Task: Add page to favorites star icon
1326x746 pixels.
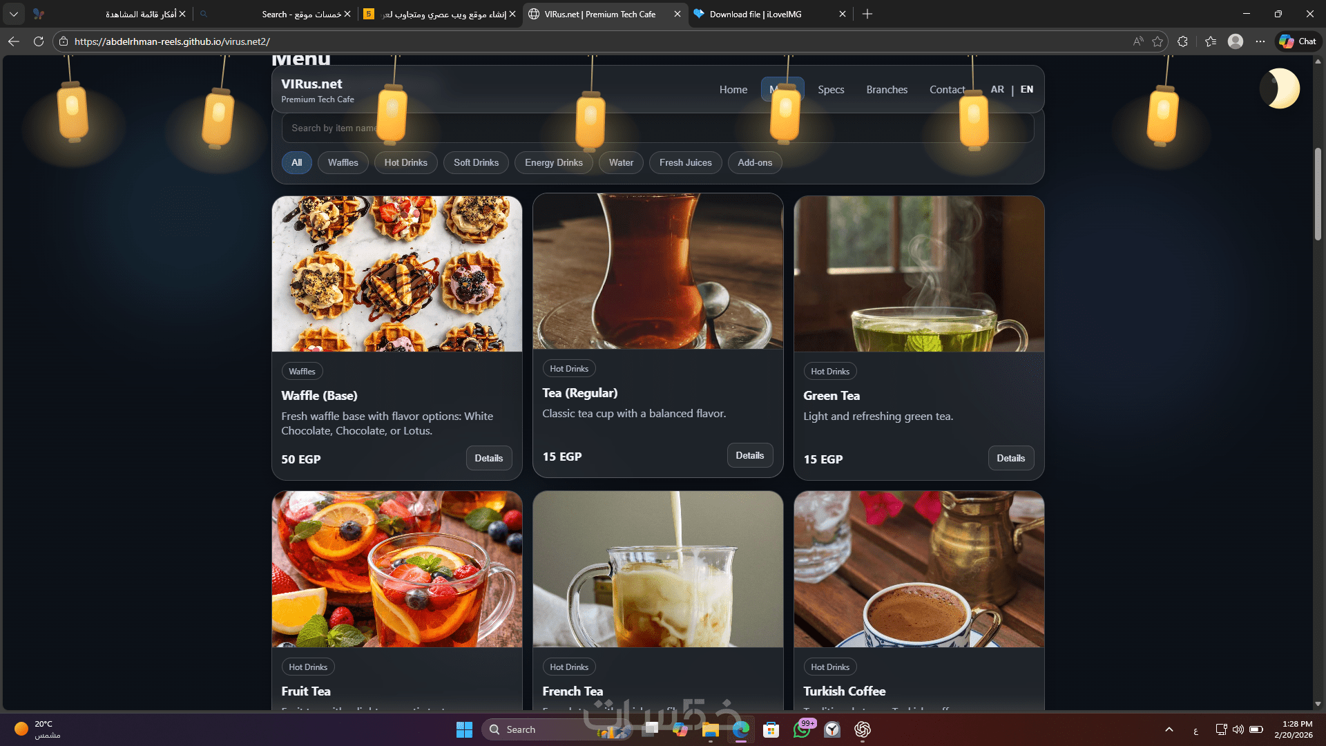Action: click(1157, 41)
